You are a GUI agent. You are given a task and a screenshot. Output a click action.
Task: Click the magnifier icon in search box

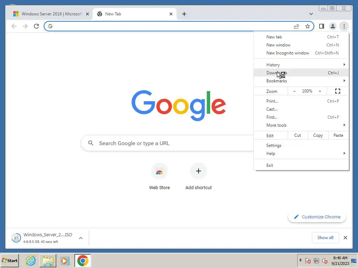coord(91,143)
